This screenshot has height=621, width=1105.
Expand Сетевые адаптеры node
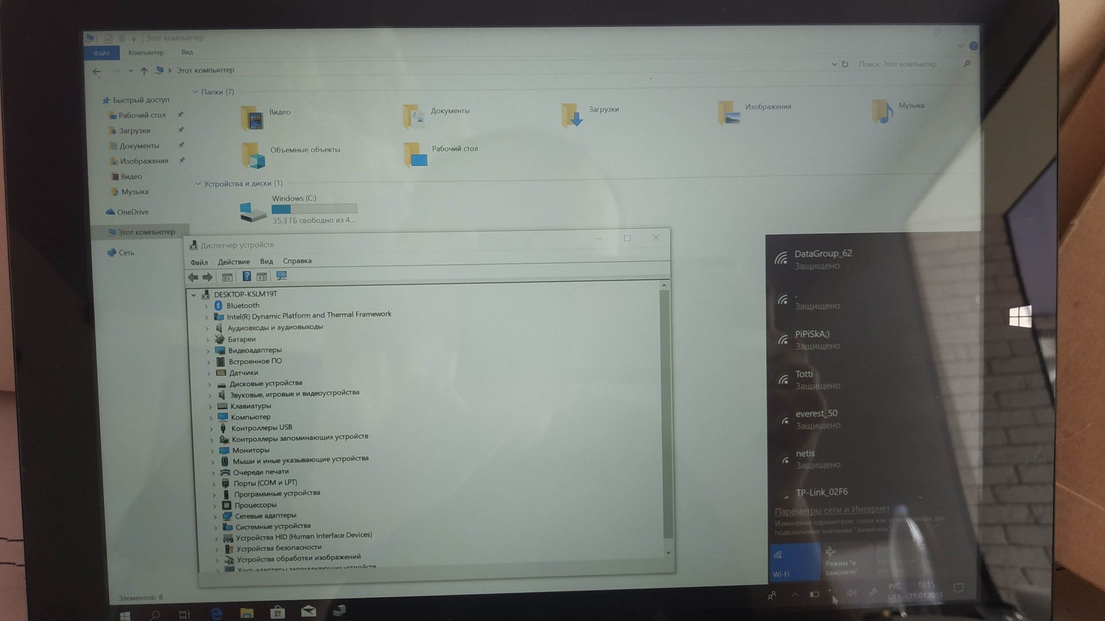point(215,517)
